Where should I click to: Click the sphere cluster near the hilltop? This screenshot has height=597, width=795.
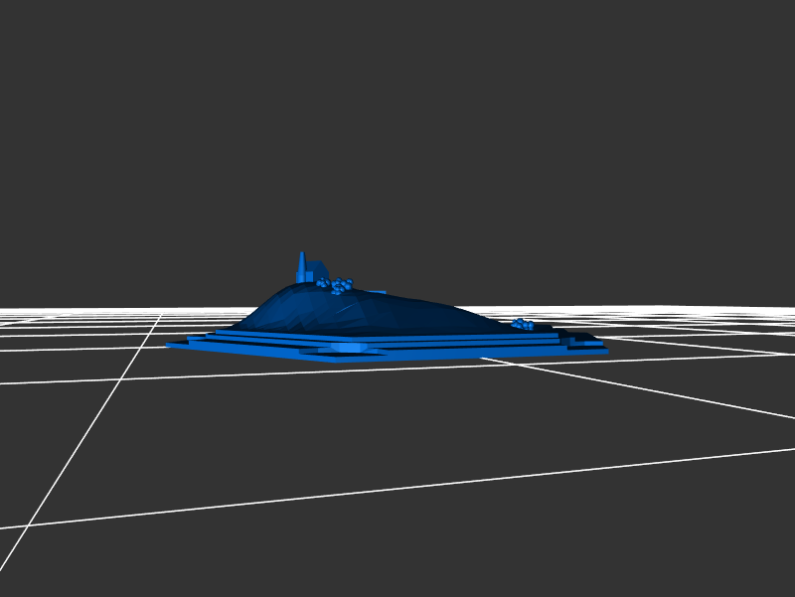click(341, 286)
